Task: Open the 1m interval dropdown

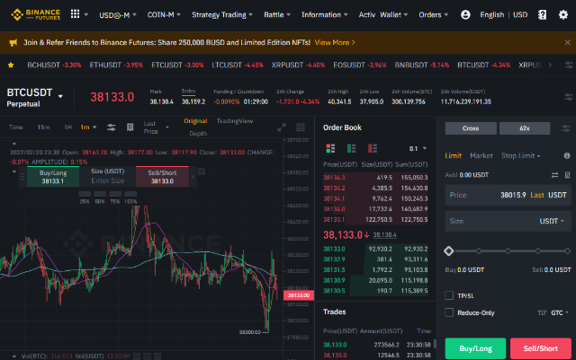Action: [88, 127]
